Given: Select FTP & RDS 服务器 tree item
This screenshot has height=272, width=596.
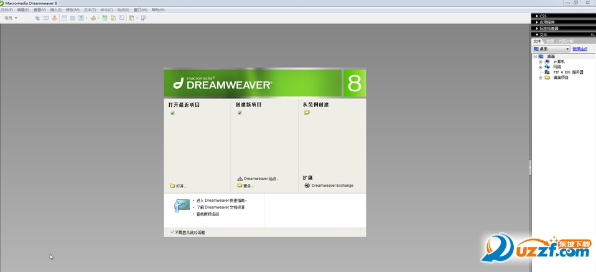Looking at the screenshot, I should tap(568, 72).
